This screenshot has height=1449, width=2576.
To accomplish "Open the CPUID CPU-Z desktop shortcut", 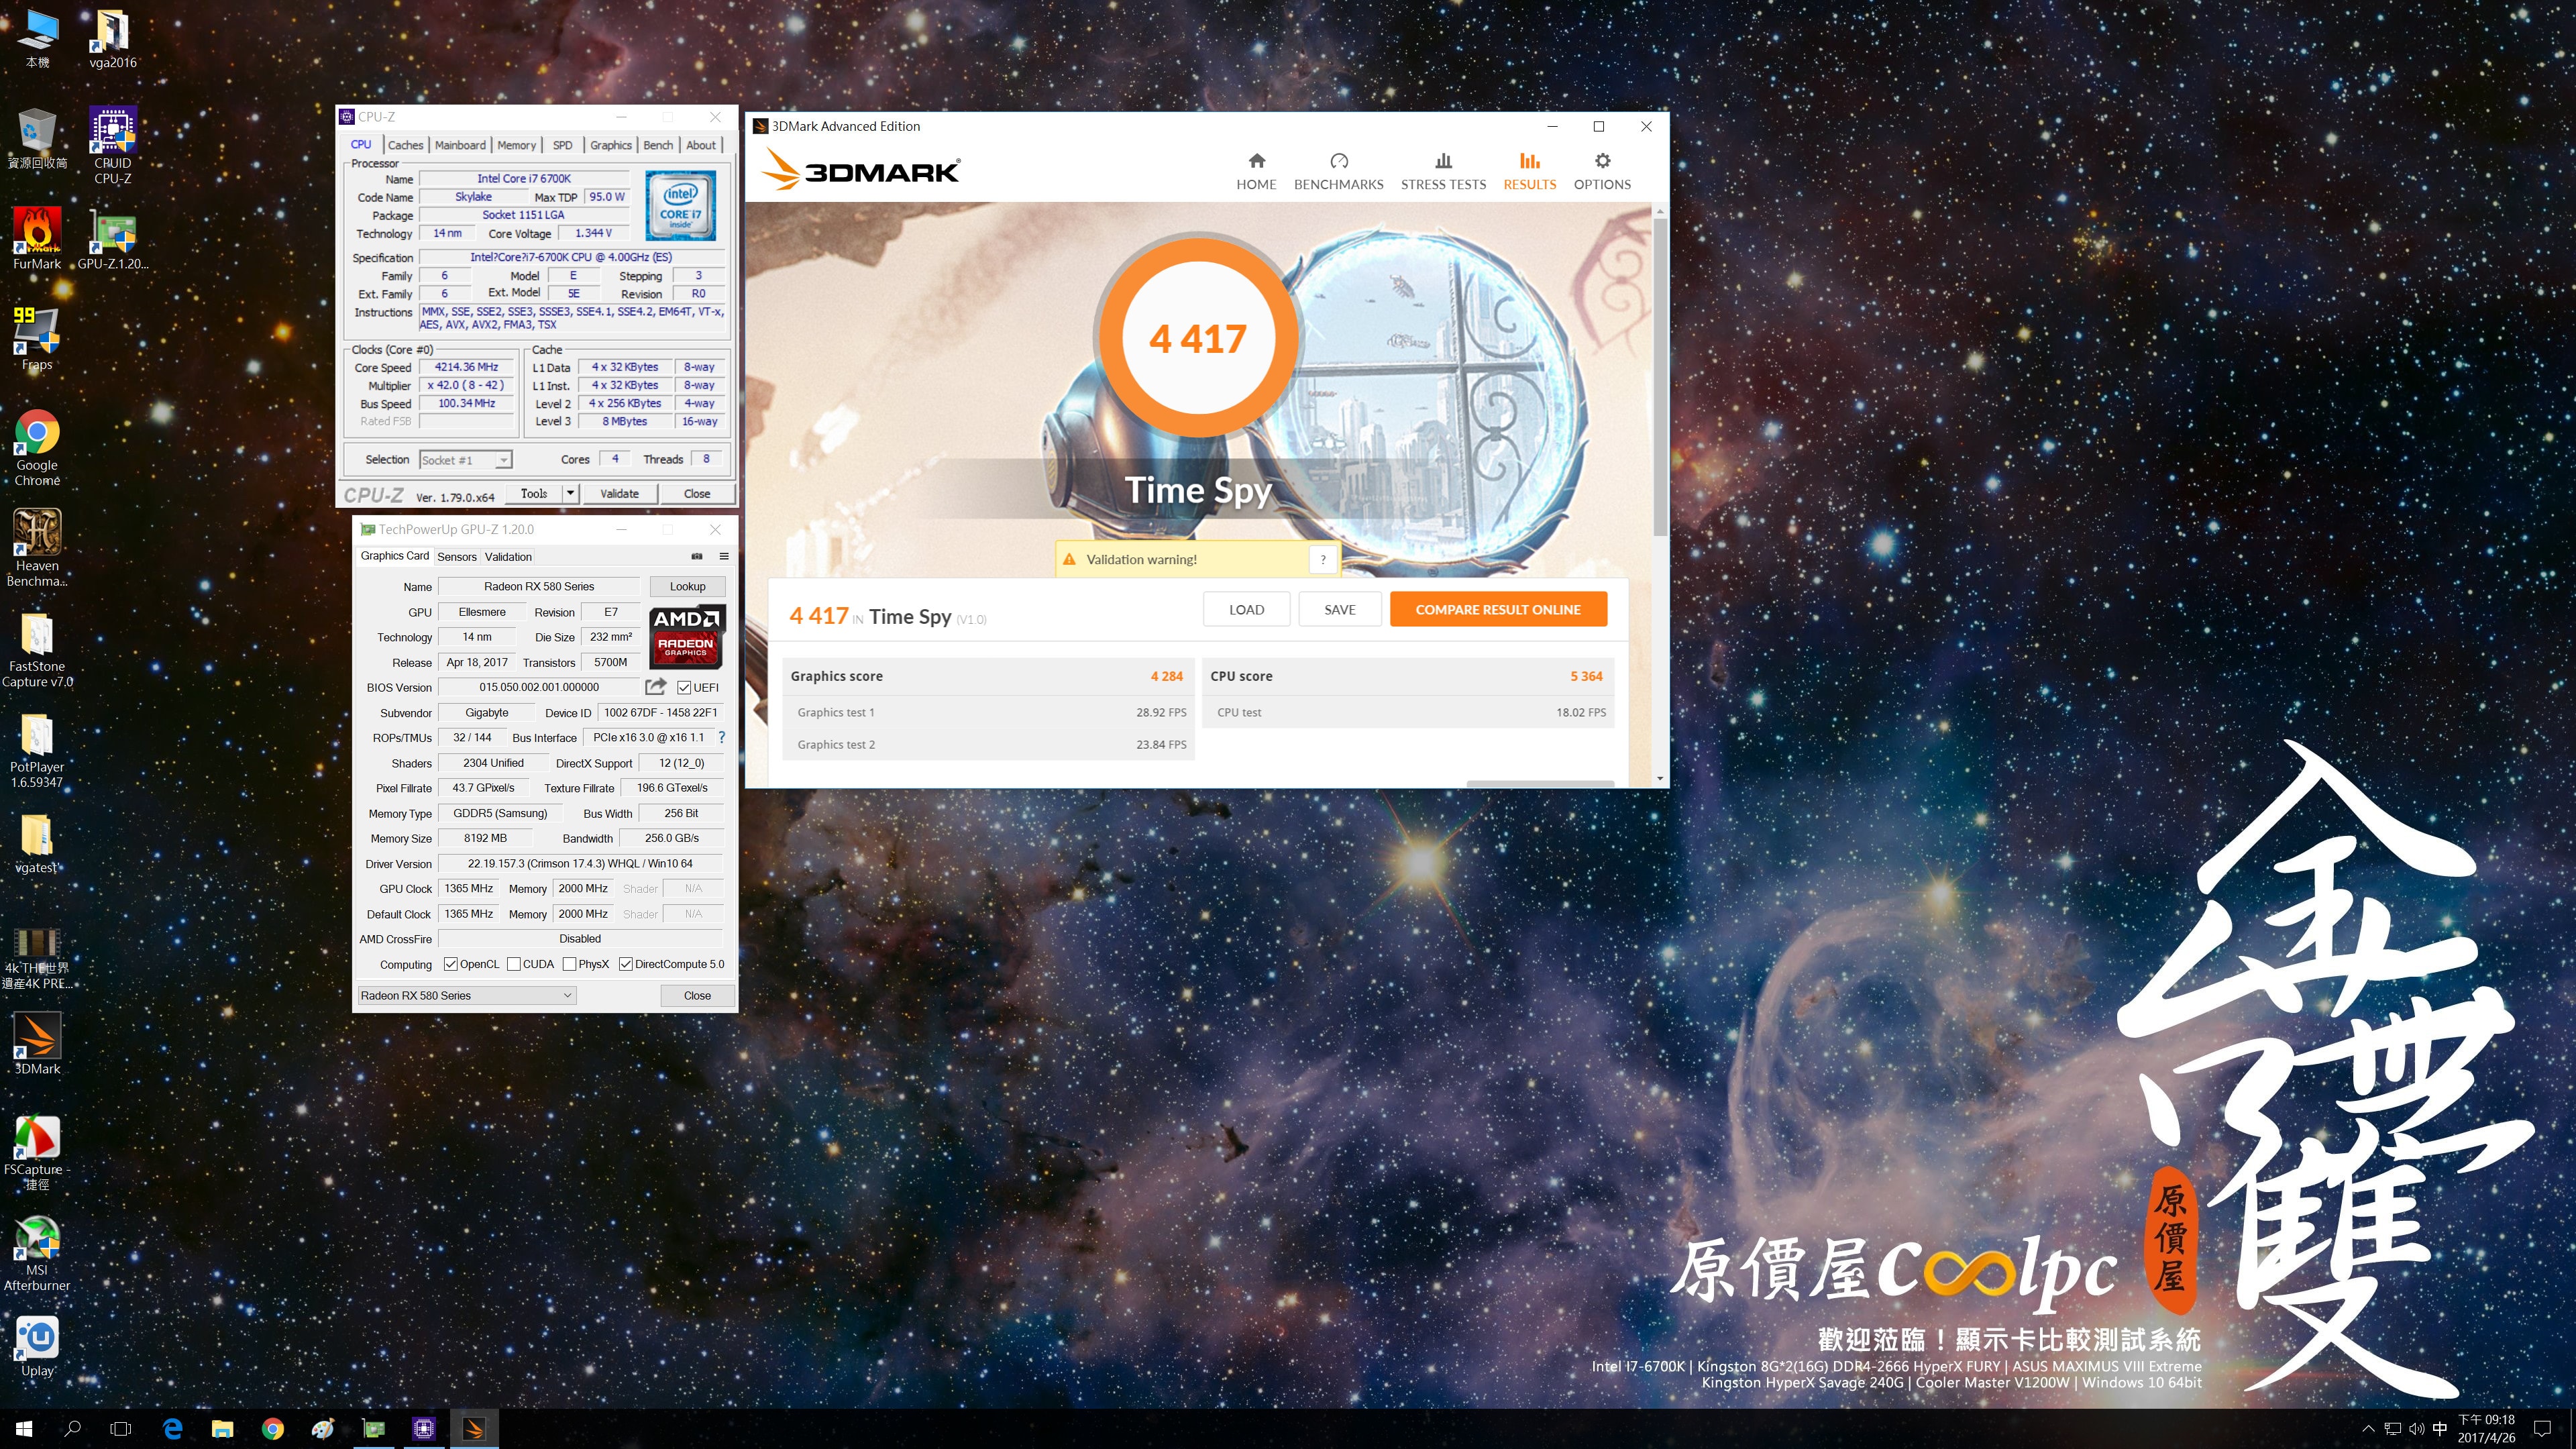I will click(112, 145).
